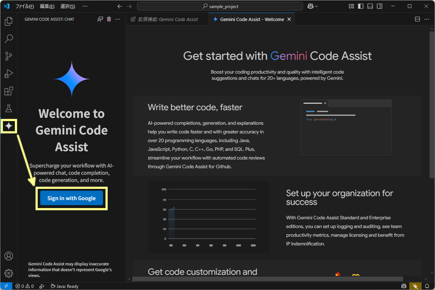Open the Gemini Code Assist sparkle sidebar icon

click(9, 126)
